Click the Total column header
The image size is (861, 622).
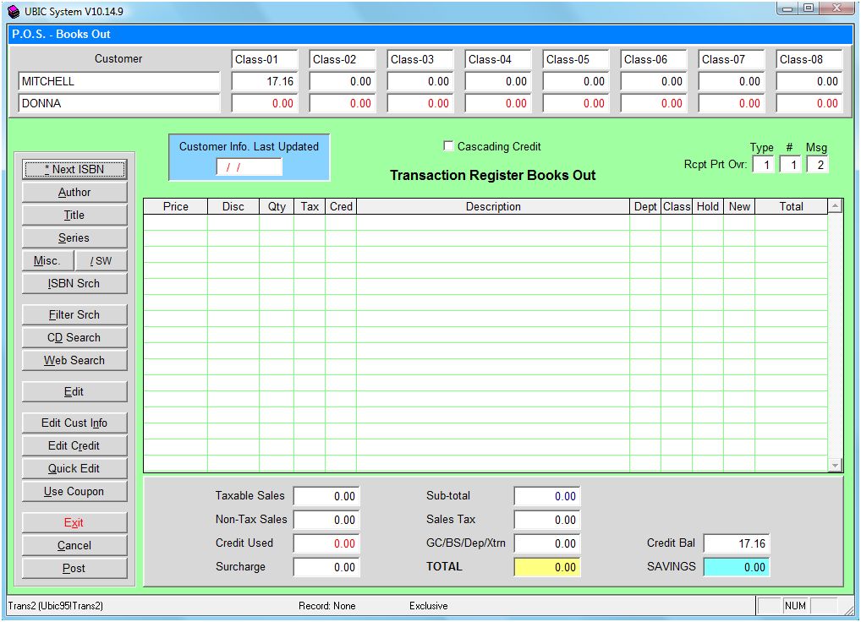tap(792, 206)
